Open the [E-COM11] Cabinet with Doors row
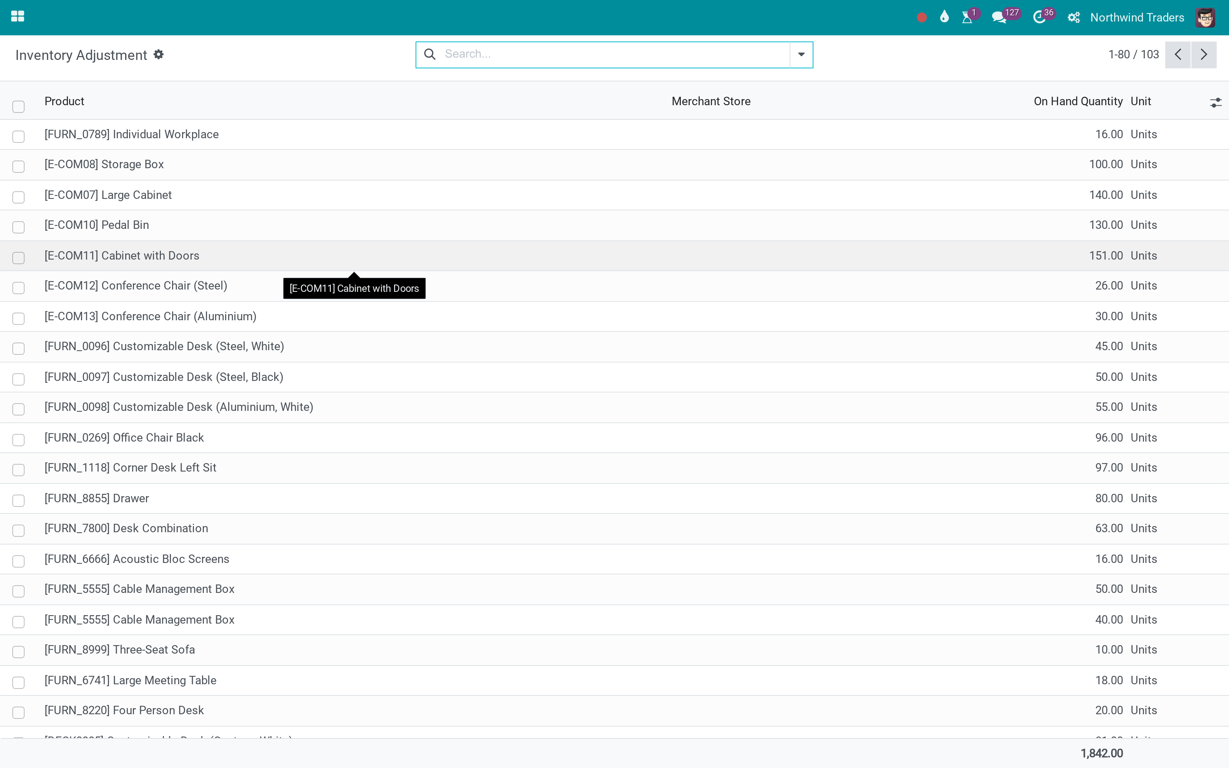 pyautogui.click(x=614, y=255)
